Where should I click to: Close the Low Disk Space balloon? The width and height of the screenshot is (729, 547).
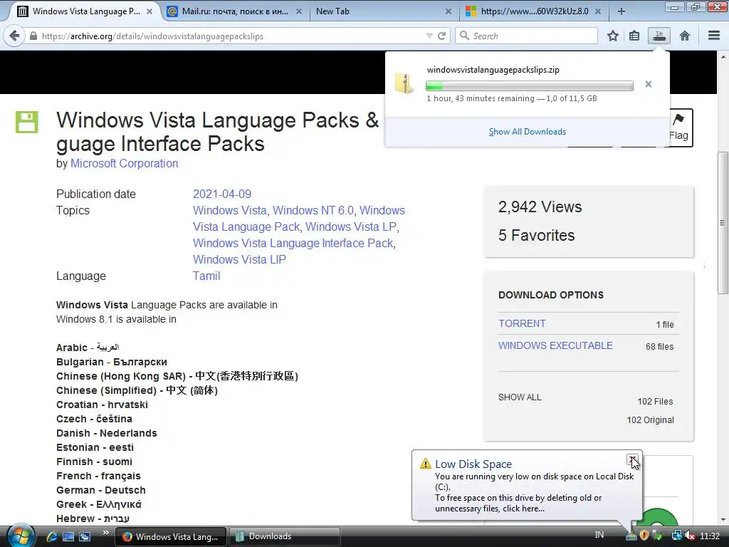[x=632, y=459]
